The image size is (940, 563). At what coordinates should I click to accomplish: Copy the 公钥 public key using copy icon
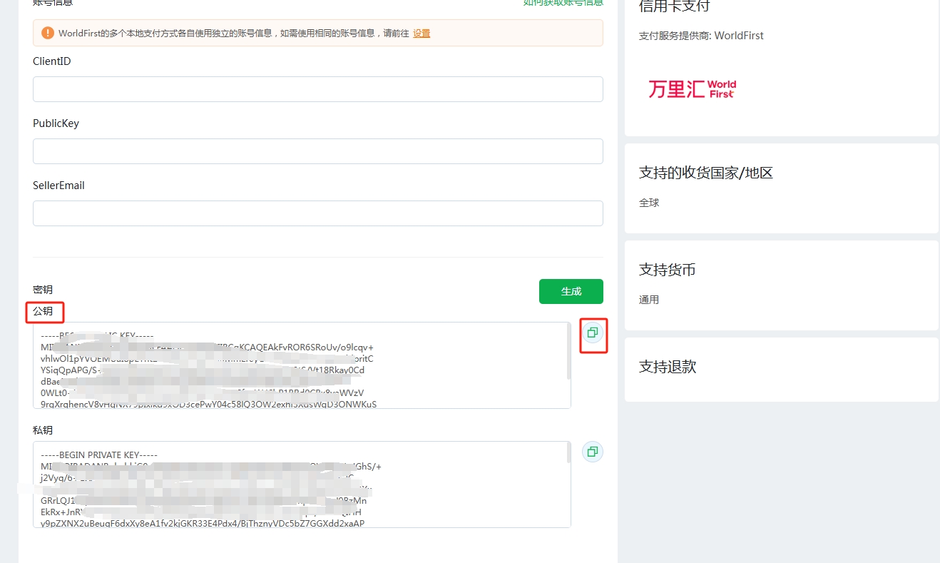[592, 333]
